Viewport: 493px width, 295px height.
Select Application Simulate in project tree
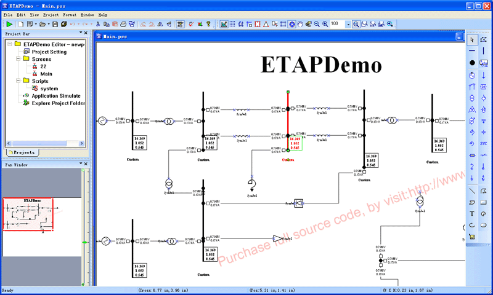pos(56,96)
